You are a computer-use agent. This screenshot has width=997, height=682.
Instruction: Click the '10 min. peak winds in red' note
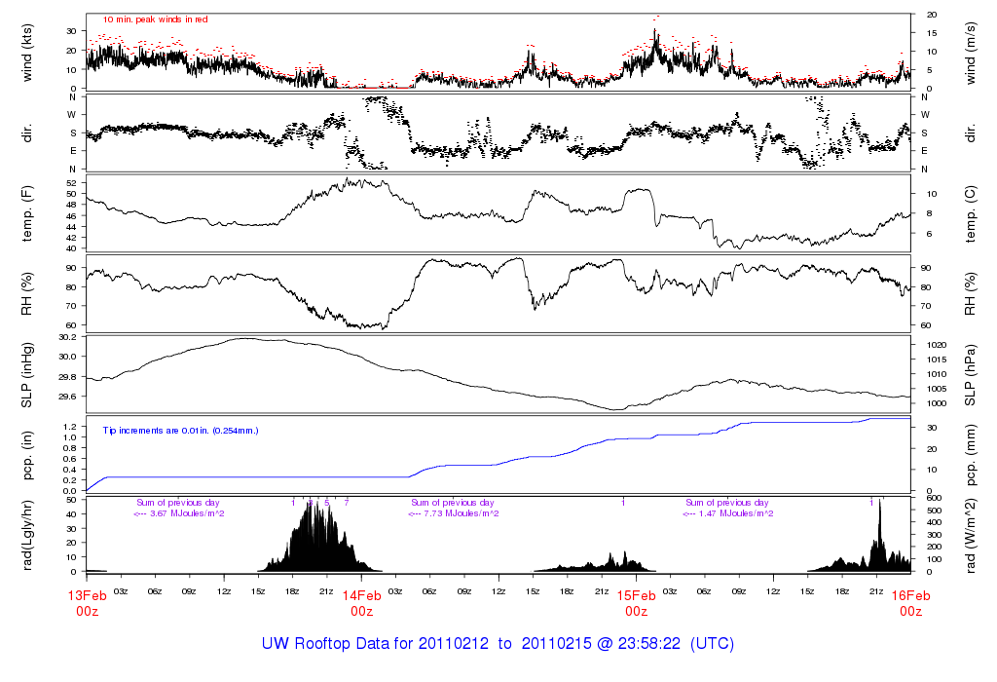(x=155, y=19)
